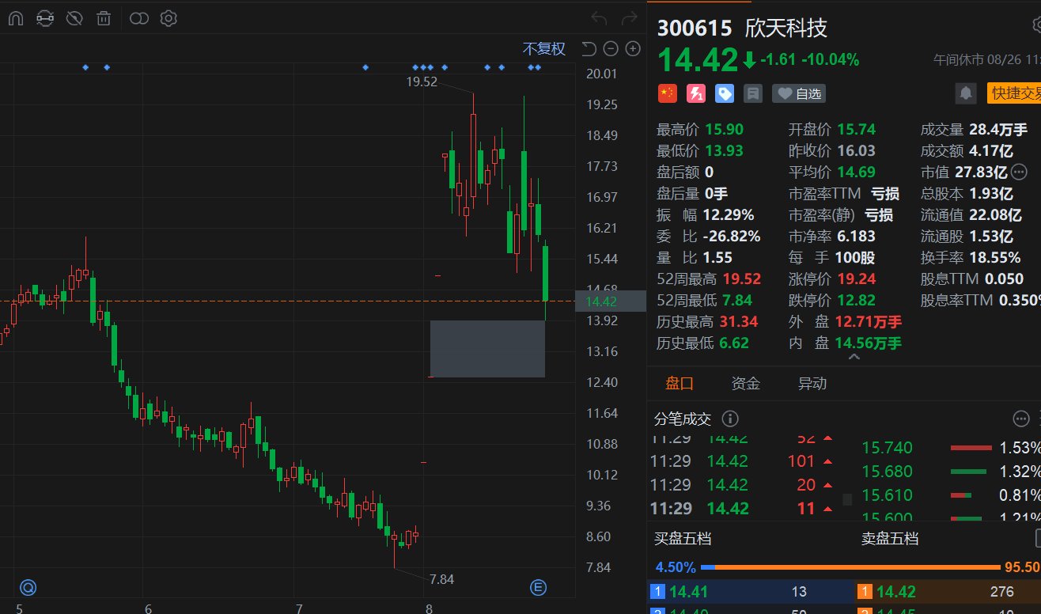Switch to the 异动 tab
Image resolution: width=1041 pixels, height=614 pixels.
tap(812, 384)
